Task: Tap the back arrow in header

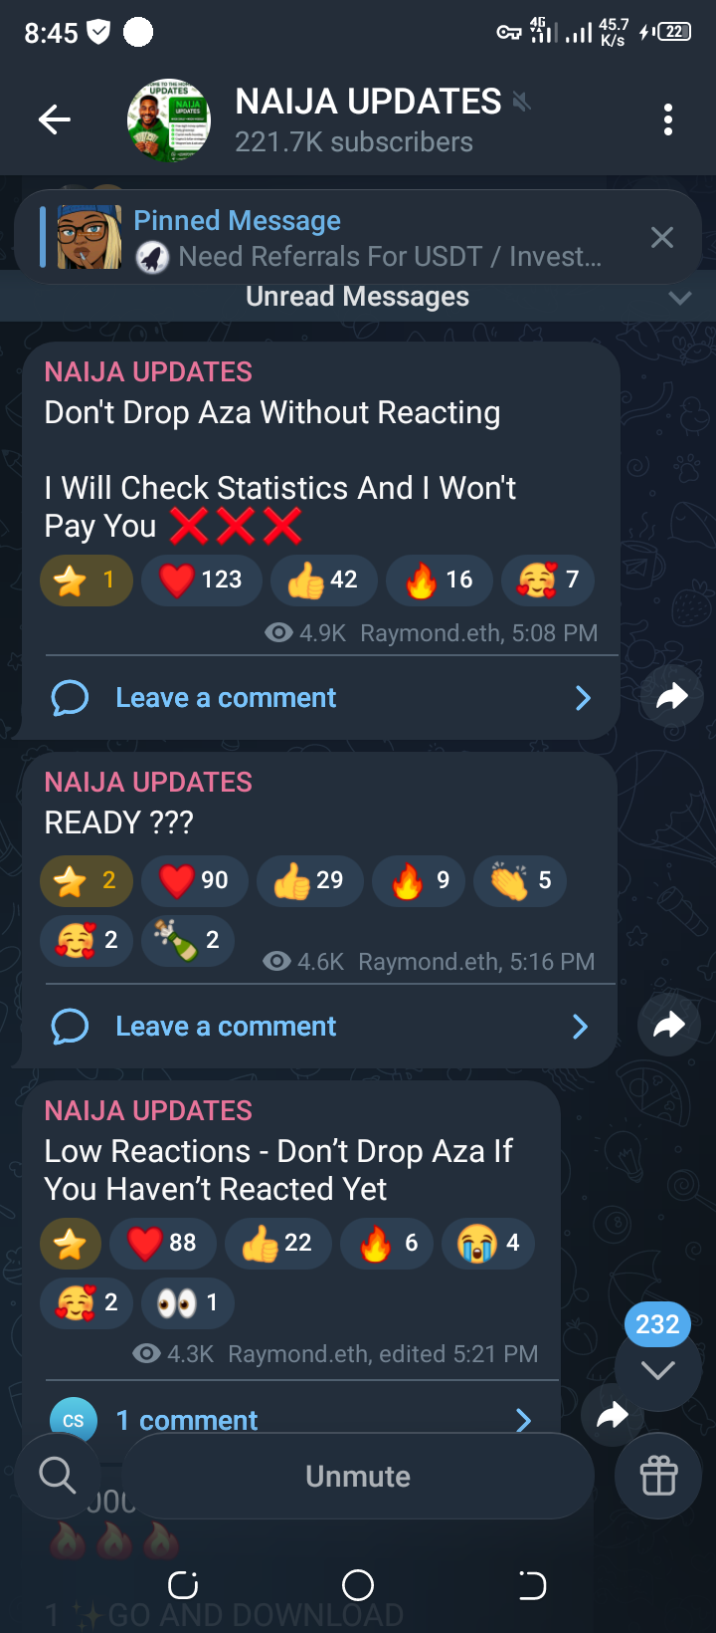Action: click(x=54, y=120)
